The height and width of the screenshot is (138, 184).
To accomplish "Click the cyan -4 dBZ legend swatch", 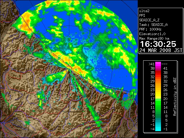I will (x=158, y=129).
